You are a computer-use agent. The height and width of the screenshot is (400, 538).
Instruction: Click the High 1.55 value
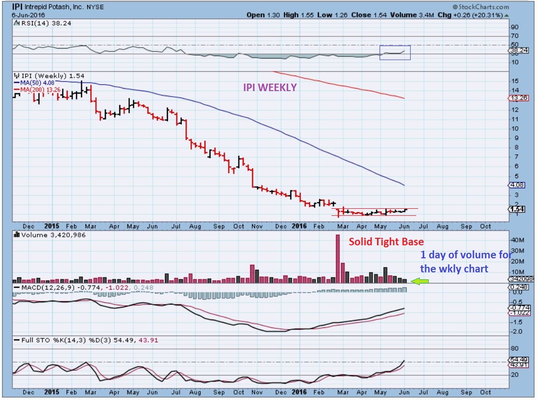point(298,15)
